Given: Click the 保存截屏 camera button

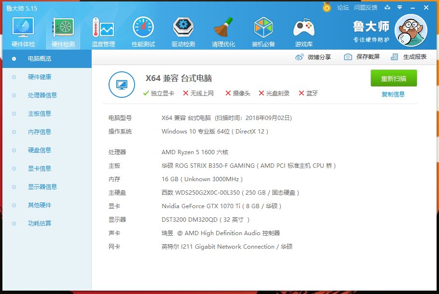Looking at the screenshot, I should pos(362,57).
